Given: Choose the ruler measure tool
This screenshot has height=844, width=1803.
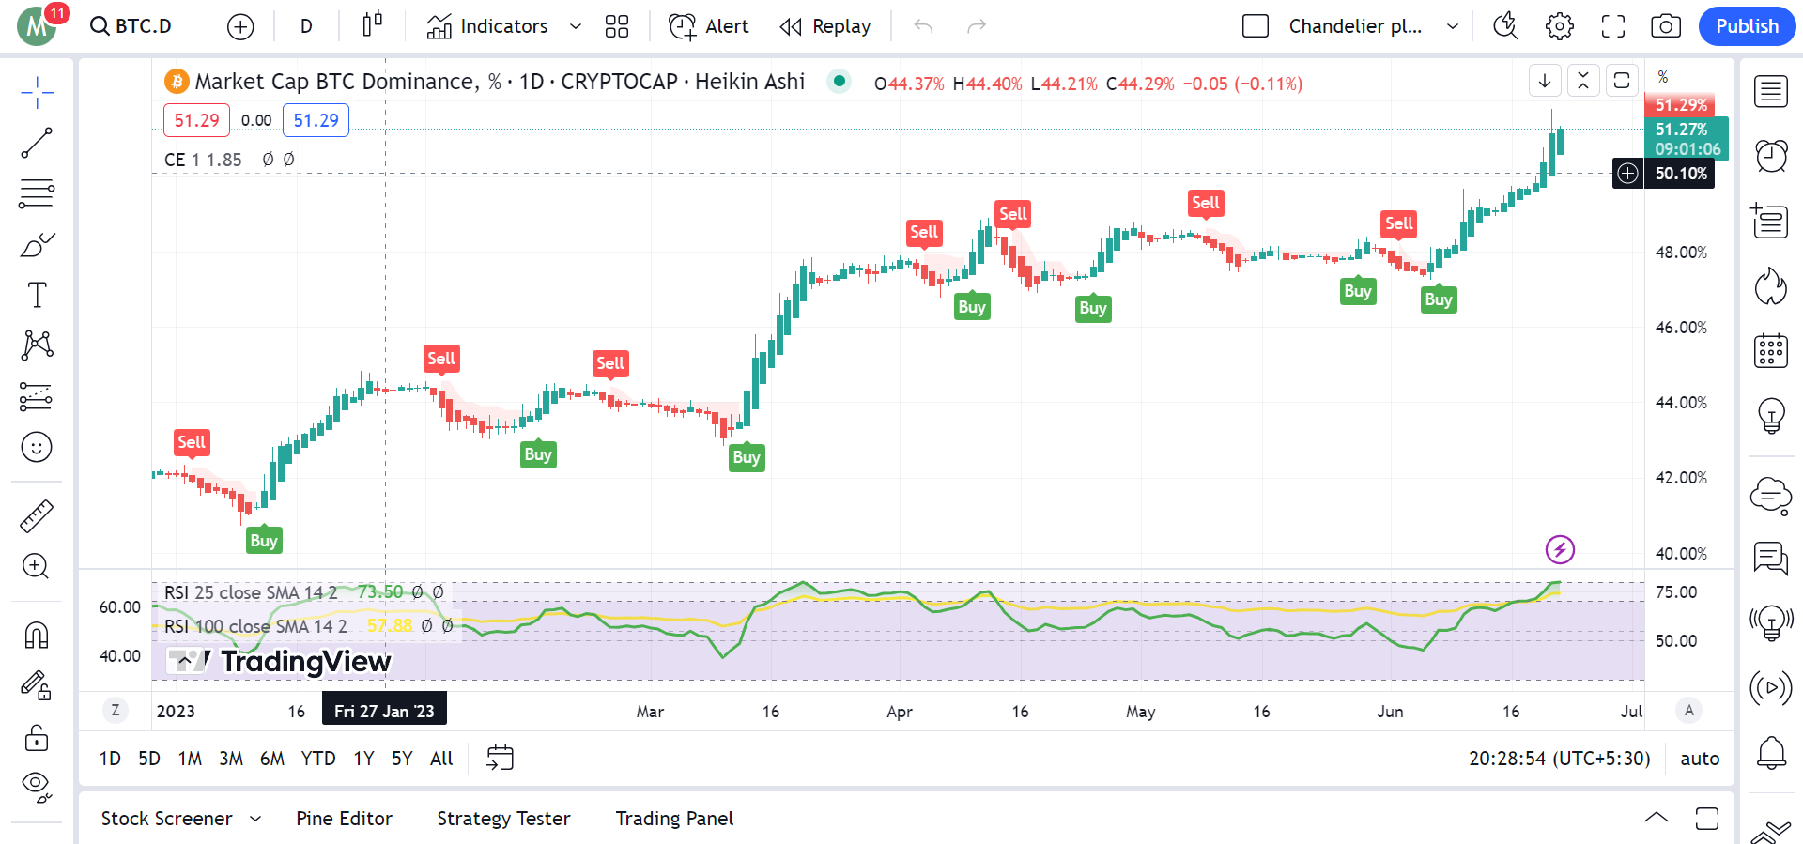Looking at the screenshot, I should (37, 516).
